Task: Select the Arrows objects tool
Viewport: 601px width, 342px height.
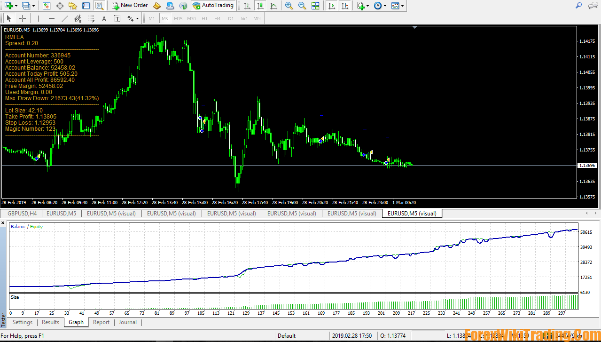Action: tap(131, 18)
